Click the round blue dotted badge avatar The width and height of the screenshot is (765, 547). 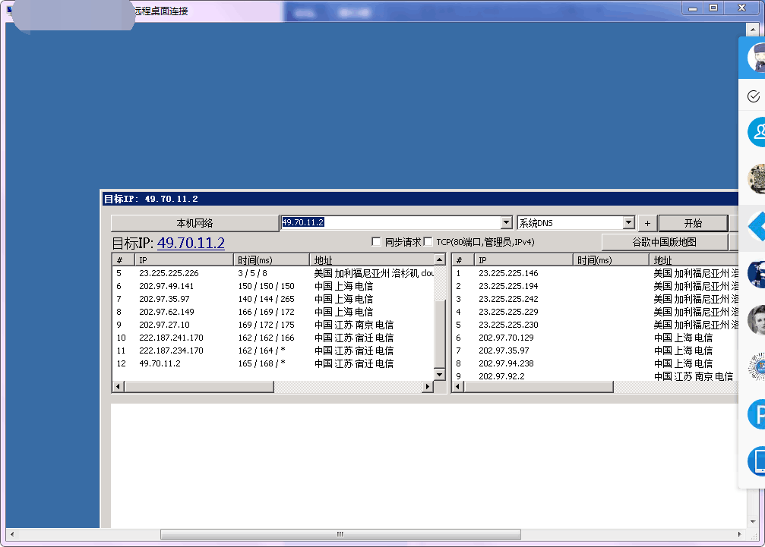[757, 366]
